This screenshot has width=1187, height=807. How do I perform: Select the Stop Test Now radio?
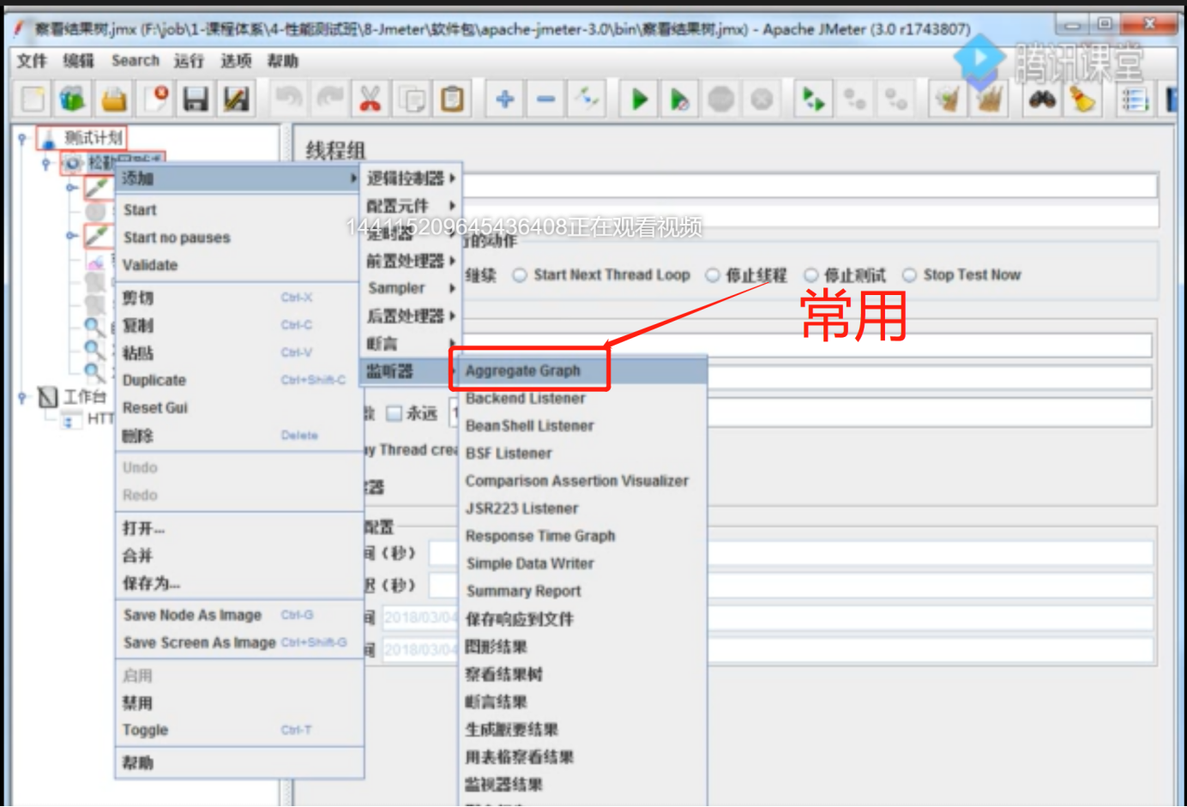[x=909, y=275]
